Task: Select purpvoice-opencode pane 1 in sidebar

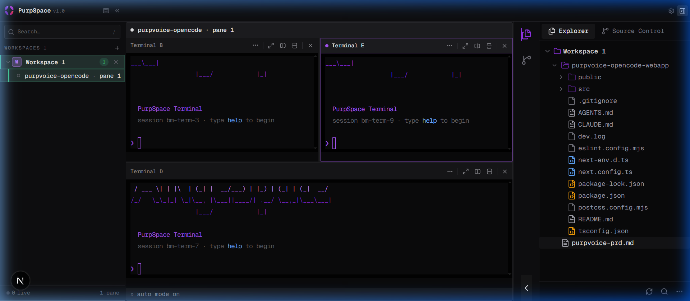Action: click(67, 76)
